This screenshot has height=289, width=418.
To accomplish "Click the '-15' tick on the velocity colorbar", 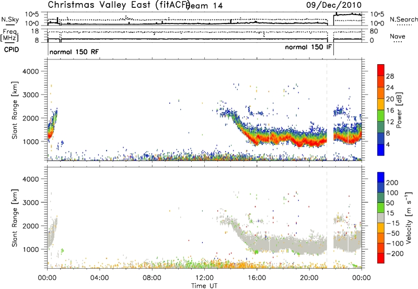I will pyautogui.click(x=393, y=223).
